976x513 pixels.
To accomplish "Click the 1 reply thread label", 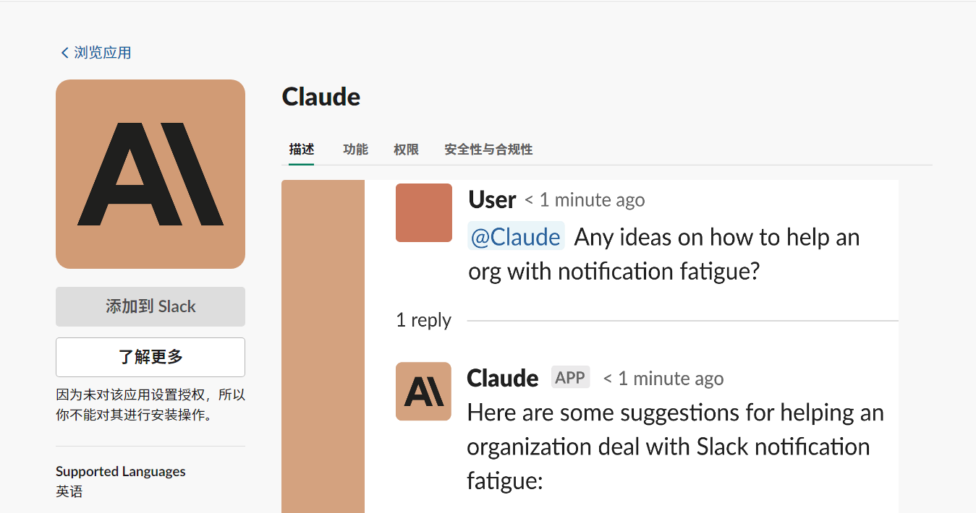I will tap(423, 320).
